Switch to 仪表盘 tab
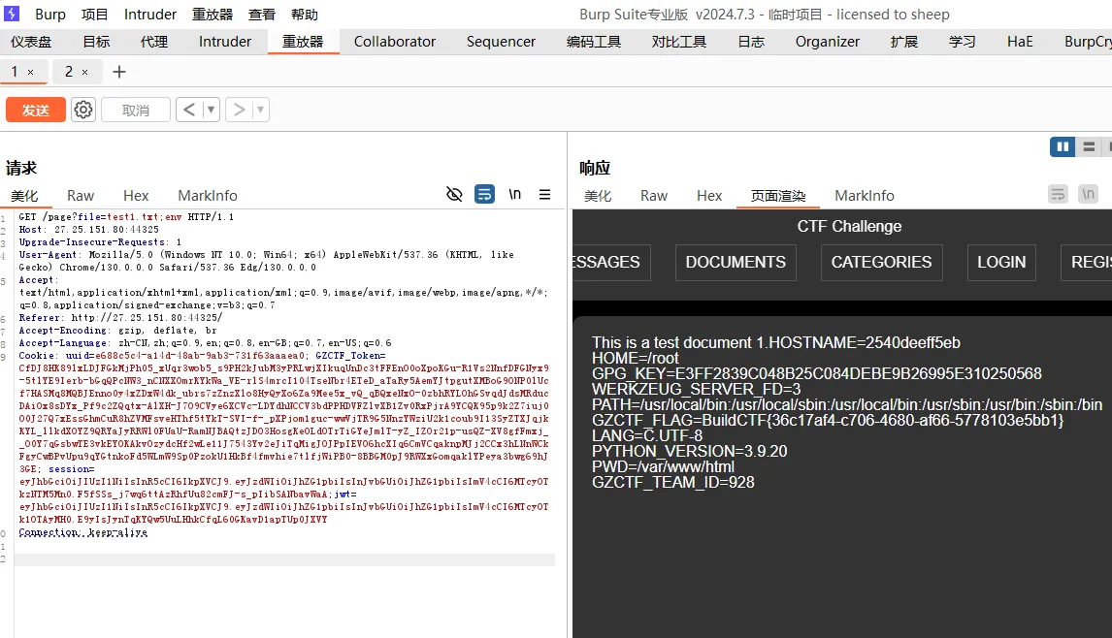This screenshot has width=1112, height=638. coord(31,42)
